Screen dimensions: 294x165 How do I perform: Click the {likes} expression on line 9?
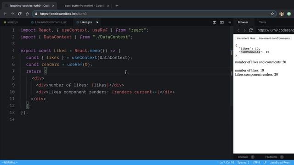(100, 85)
